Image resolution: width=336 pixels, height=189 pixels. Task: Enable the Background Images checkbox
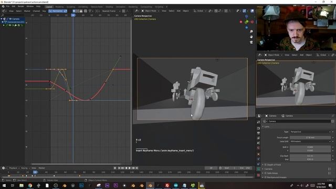(x=266, y=177)
